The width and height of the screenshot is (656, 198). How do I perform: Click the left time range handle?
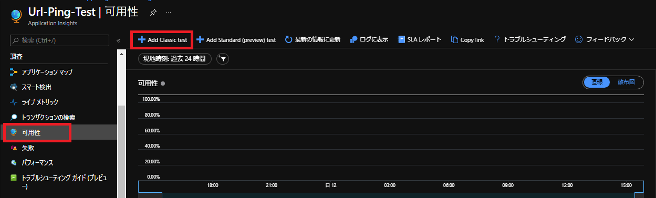[150, 195]
